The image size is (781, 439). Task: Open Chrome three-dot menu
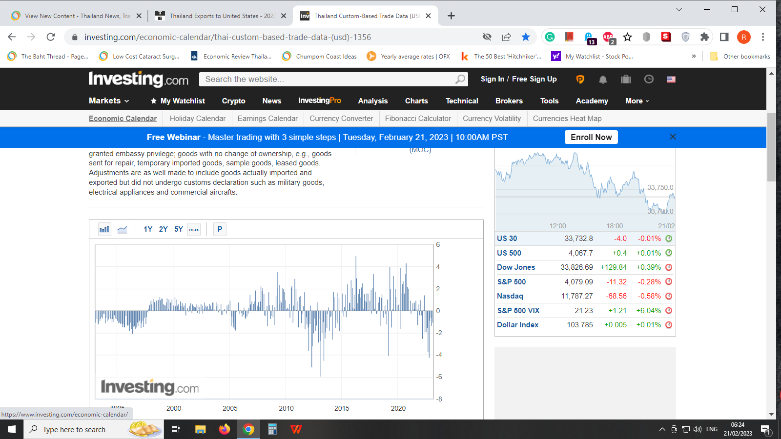point(763,37)
